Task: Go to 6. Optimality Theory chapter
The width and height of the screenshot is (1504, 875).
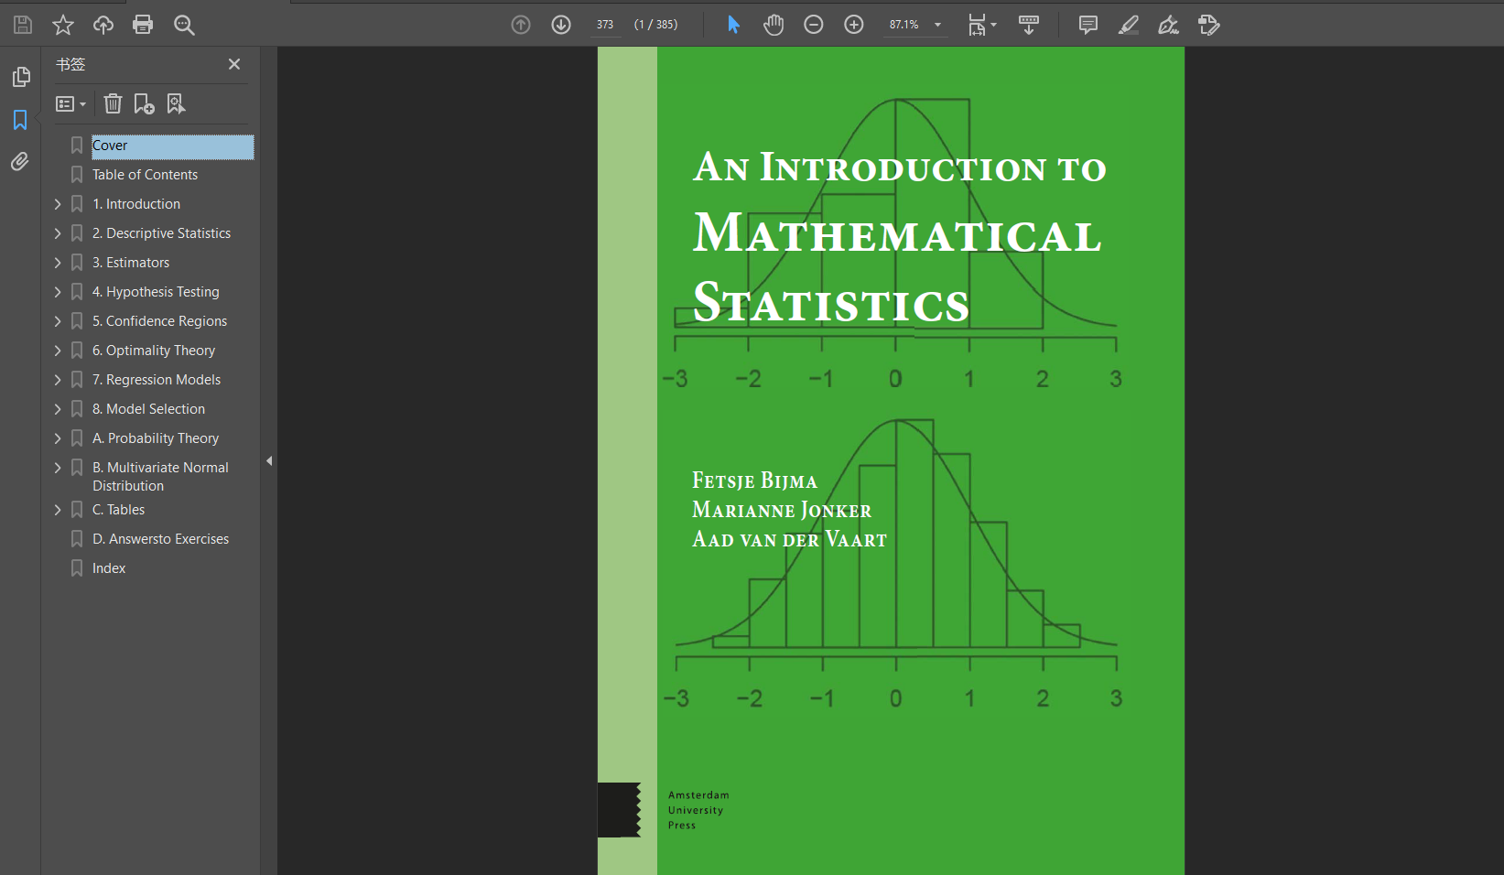Action: [154, 351]
